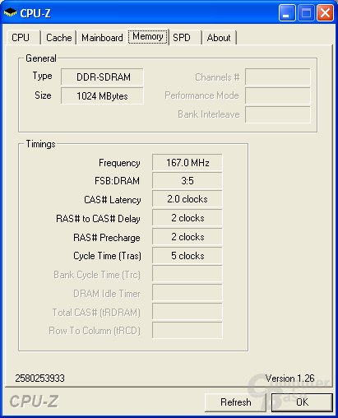Click the empty Bank Cycle Time (Trc) field
This screenshot has width=338, height=418.
point(188,274)
